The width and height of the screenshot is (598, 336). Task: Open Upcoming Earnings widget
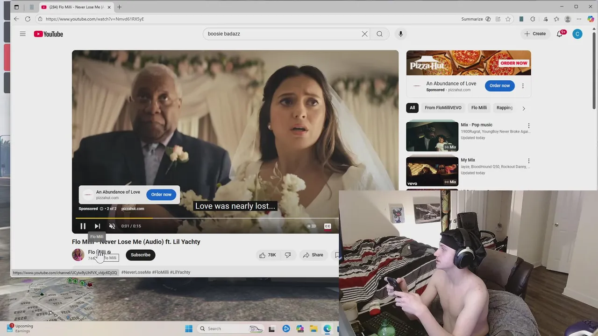[x=20, y=329]
